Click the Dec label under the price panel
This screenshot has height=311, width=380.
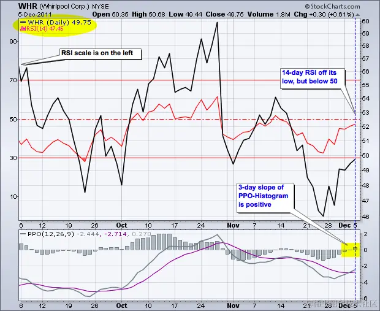344,225
